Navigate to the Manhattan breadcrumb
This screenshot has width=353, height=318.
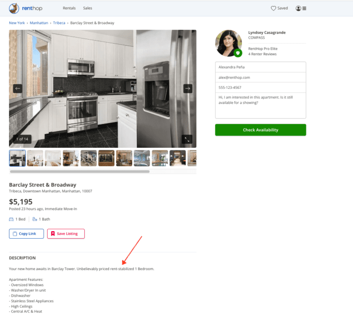click(x=40, y=23)
